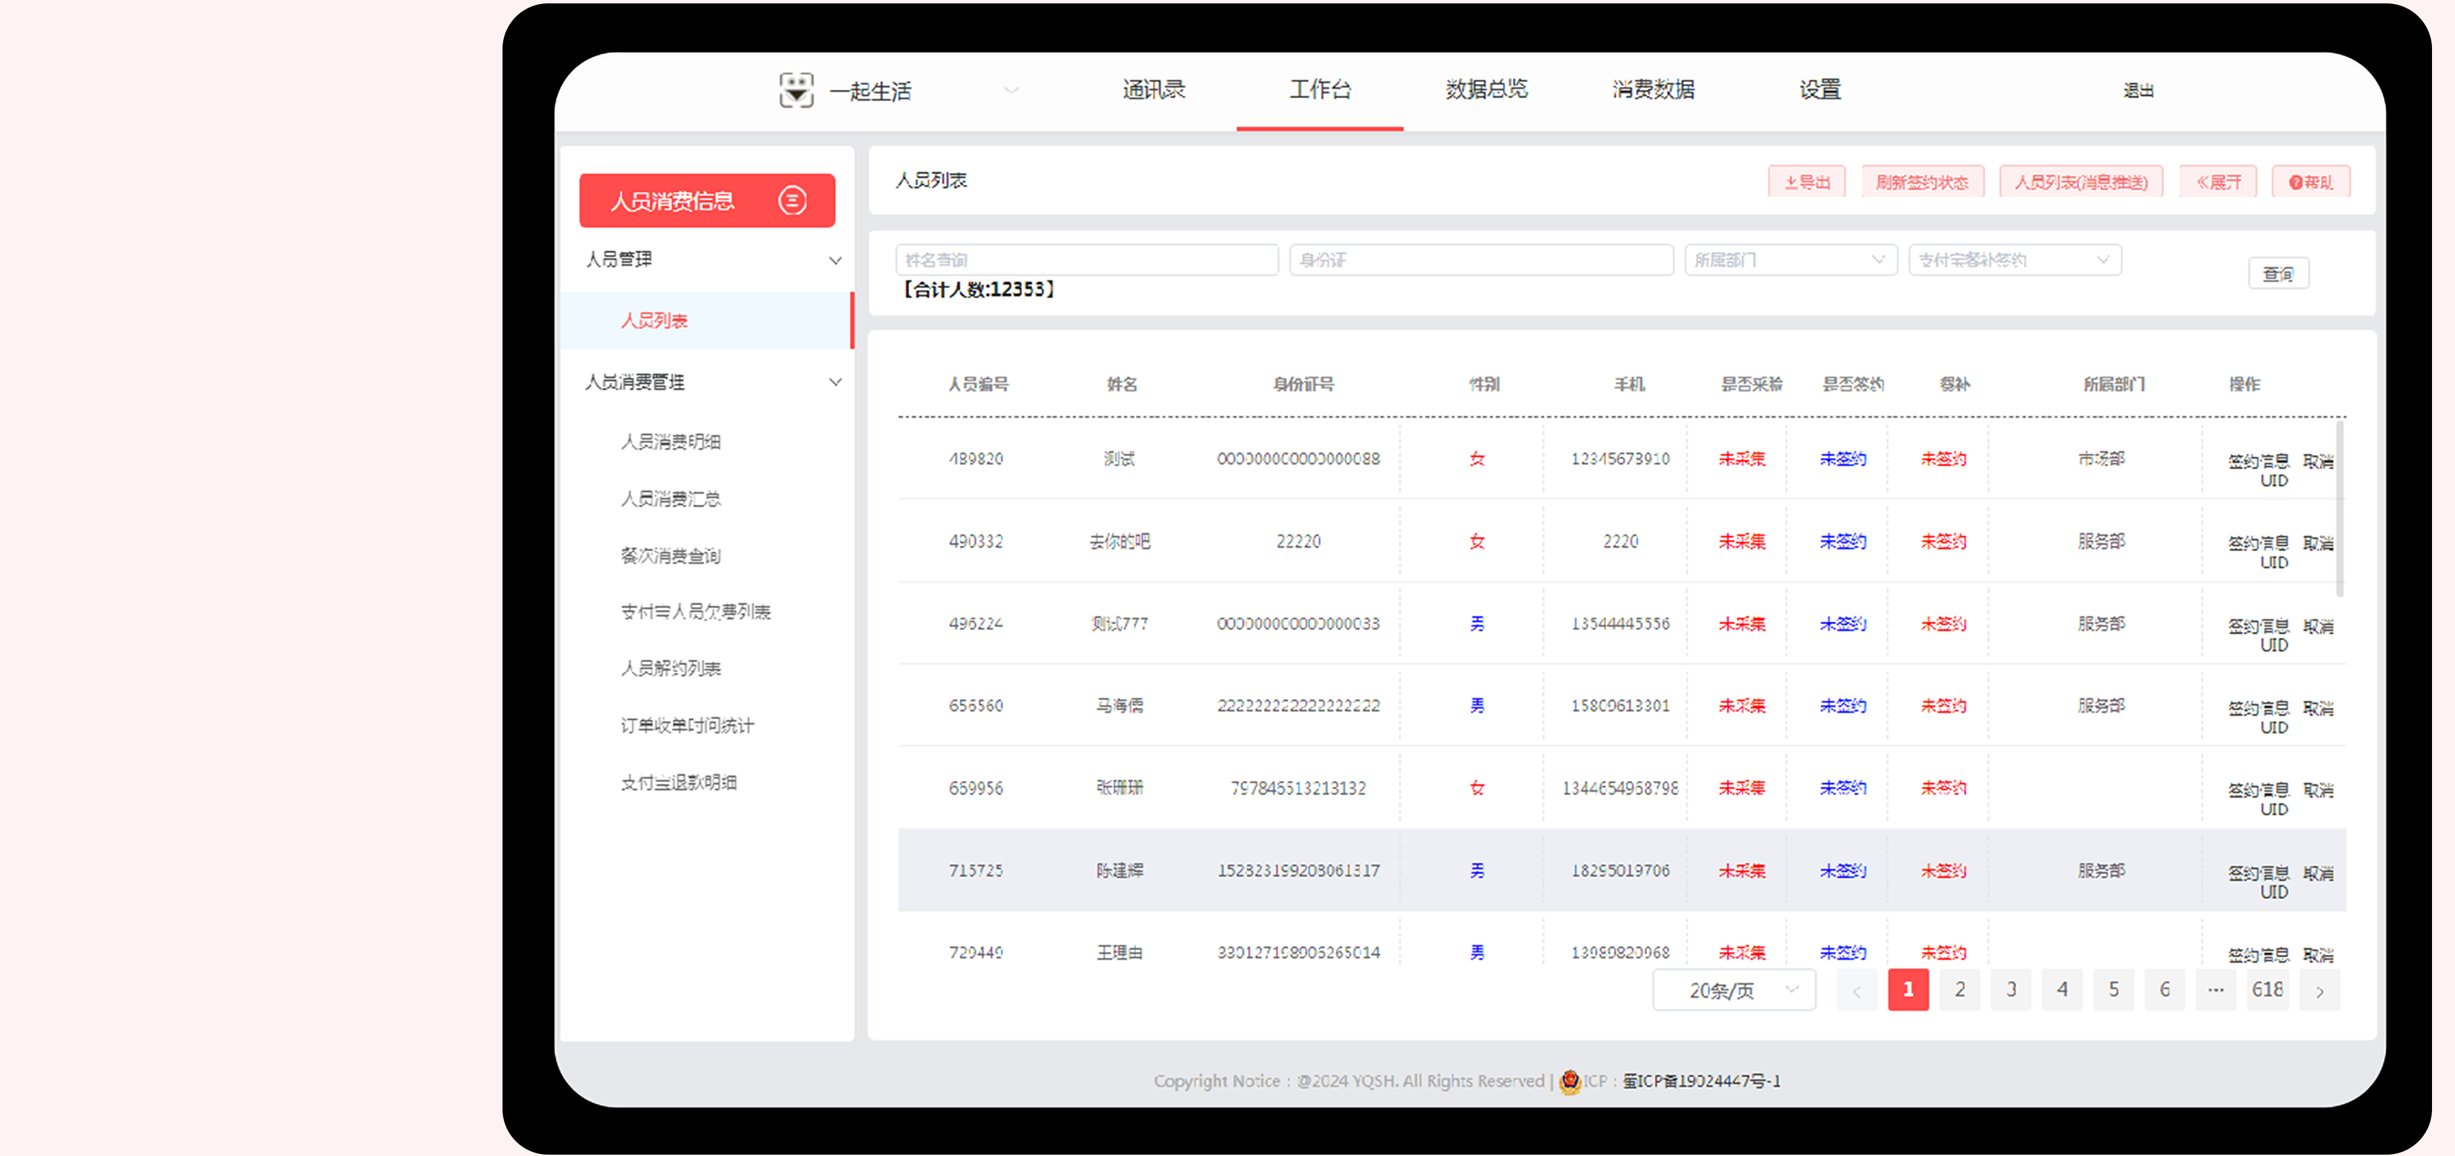
Task: Click phone number 13544445556
Action: (1620, 623)
